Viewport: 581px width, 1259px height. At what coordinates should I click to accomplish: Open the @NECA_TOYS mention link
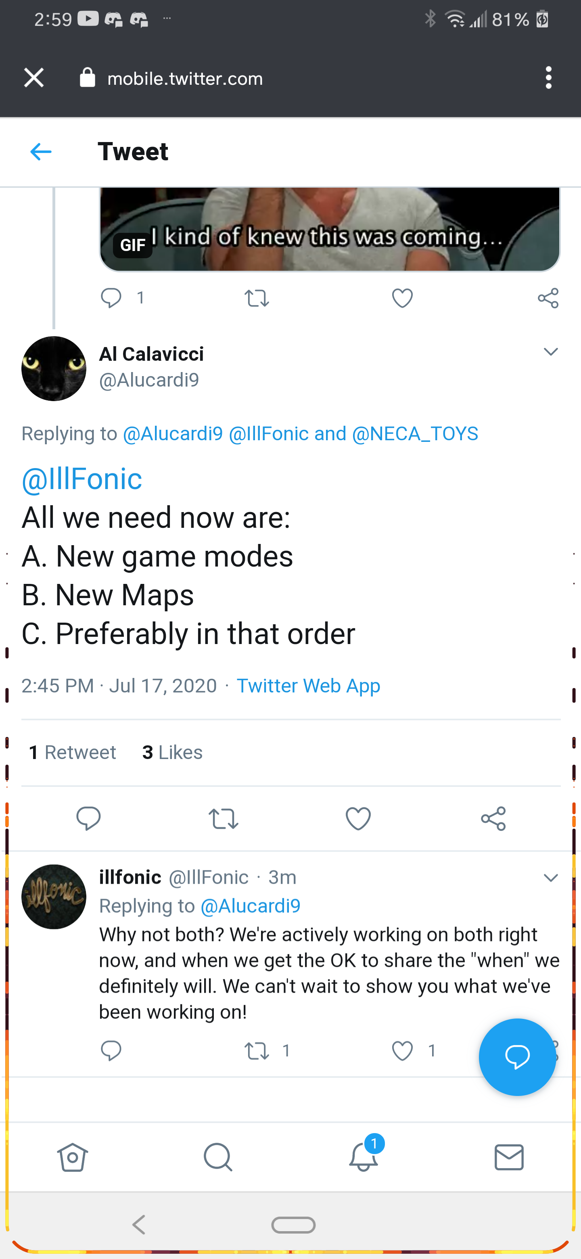tap(415, 433)
